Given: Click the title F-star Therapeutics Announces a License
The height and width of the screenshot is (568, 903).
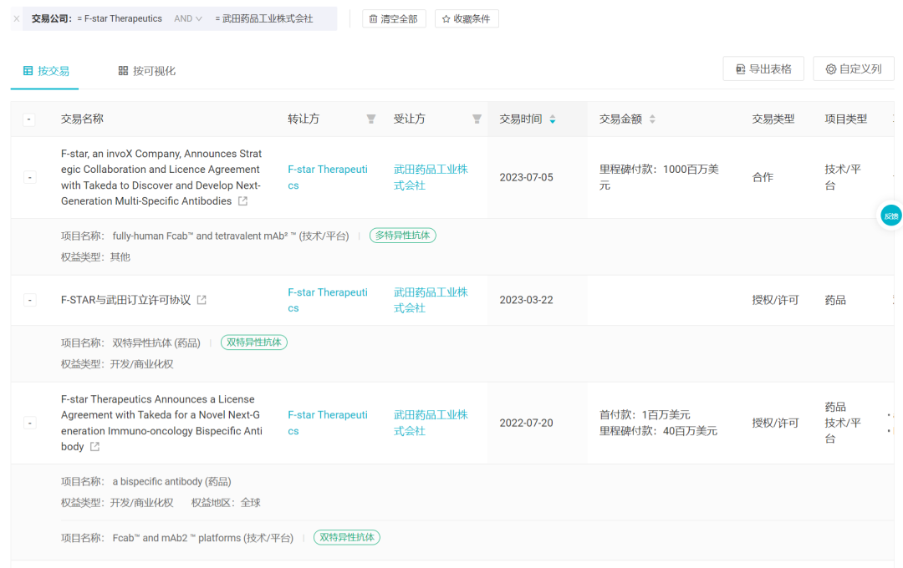Looking at the screenshot, I should [162, 423].
